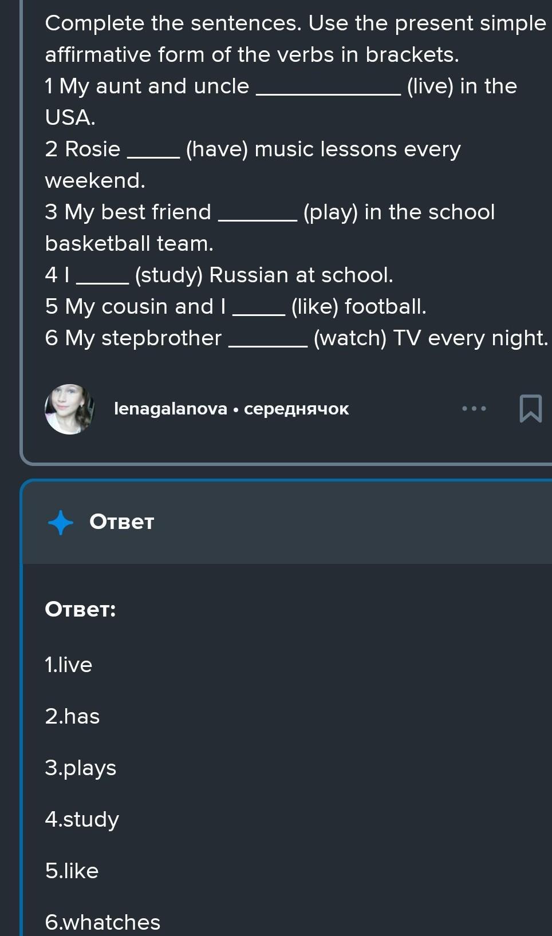
Task: Click the blank after 'My best friend'
Action: pyautogui.click(x=257, y=215)
